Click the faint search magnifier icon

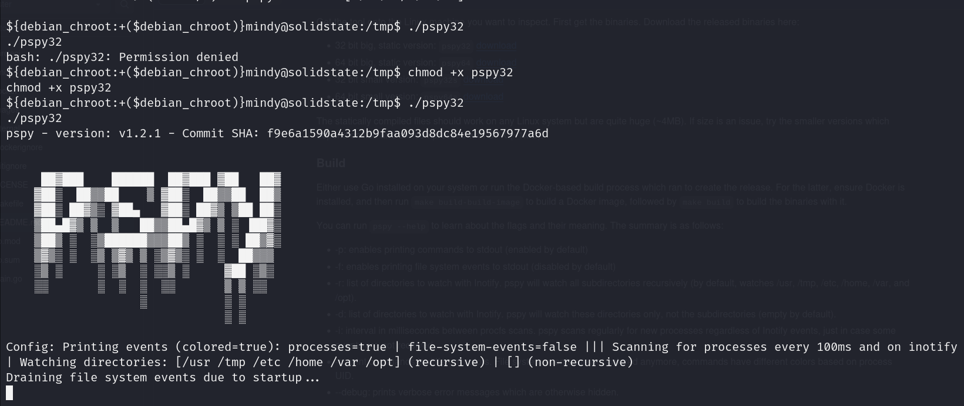pyautogui.click(x=124, y=5)
